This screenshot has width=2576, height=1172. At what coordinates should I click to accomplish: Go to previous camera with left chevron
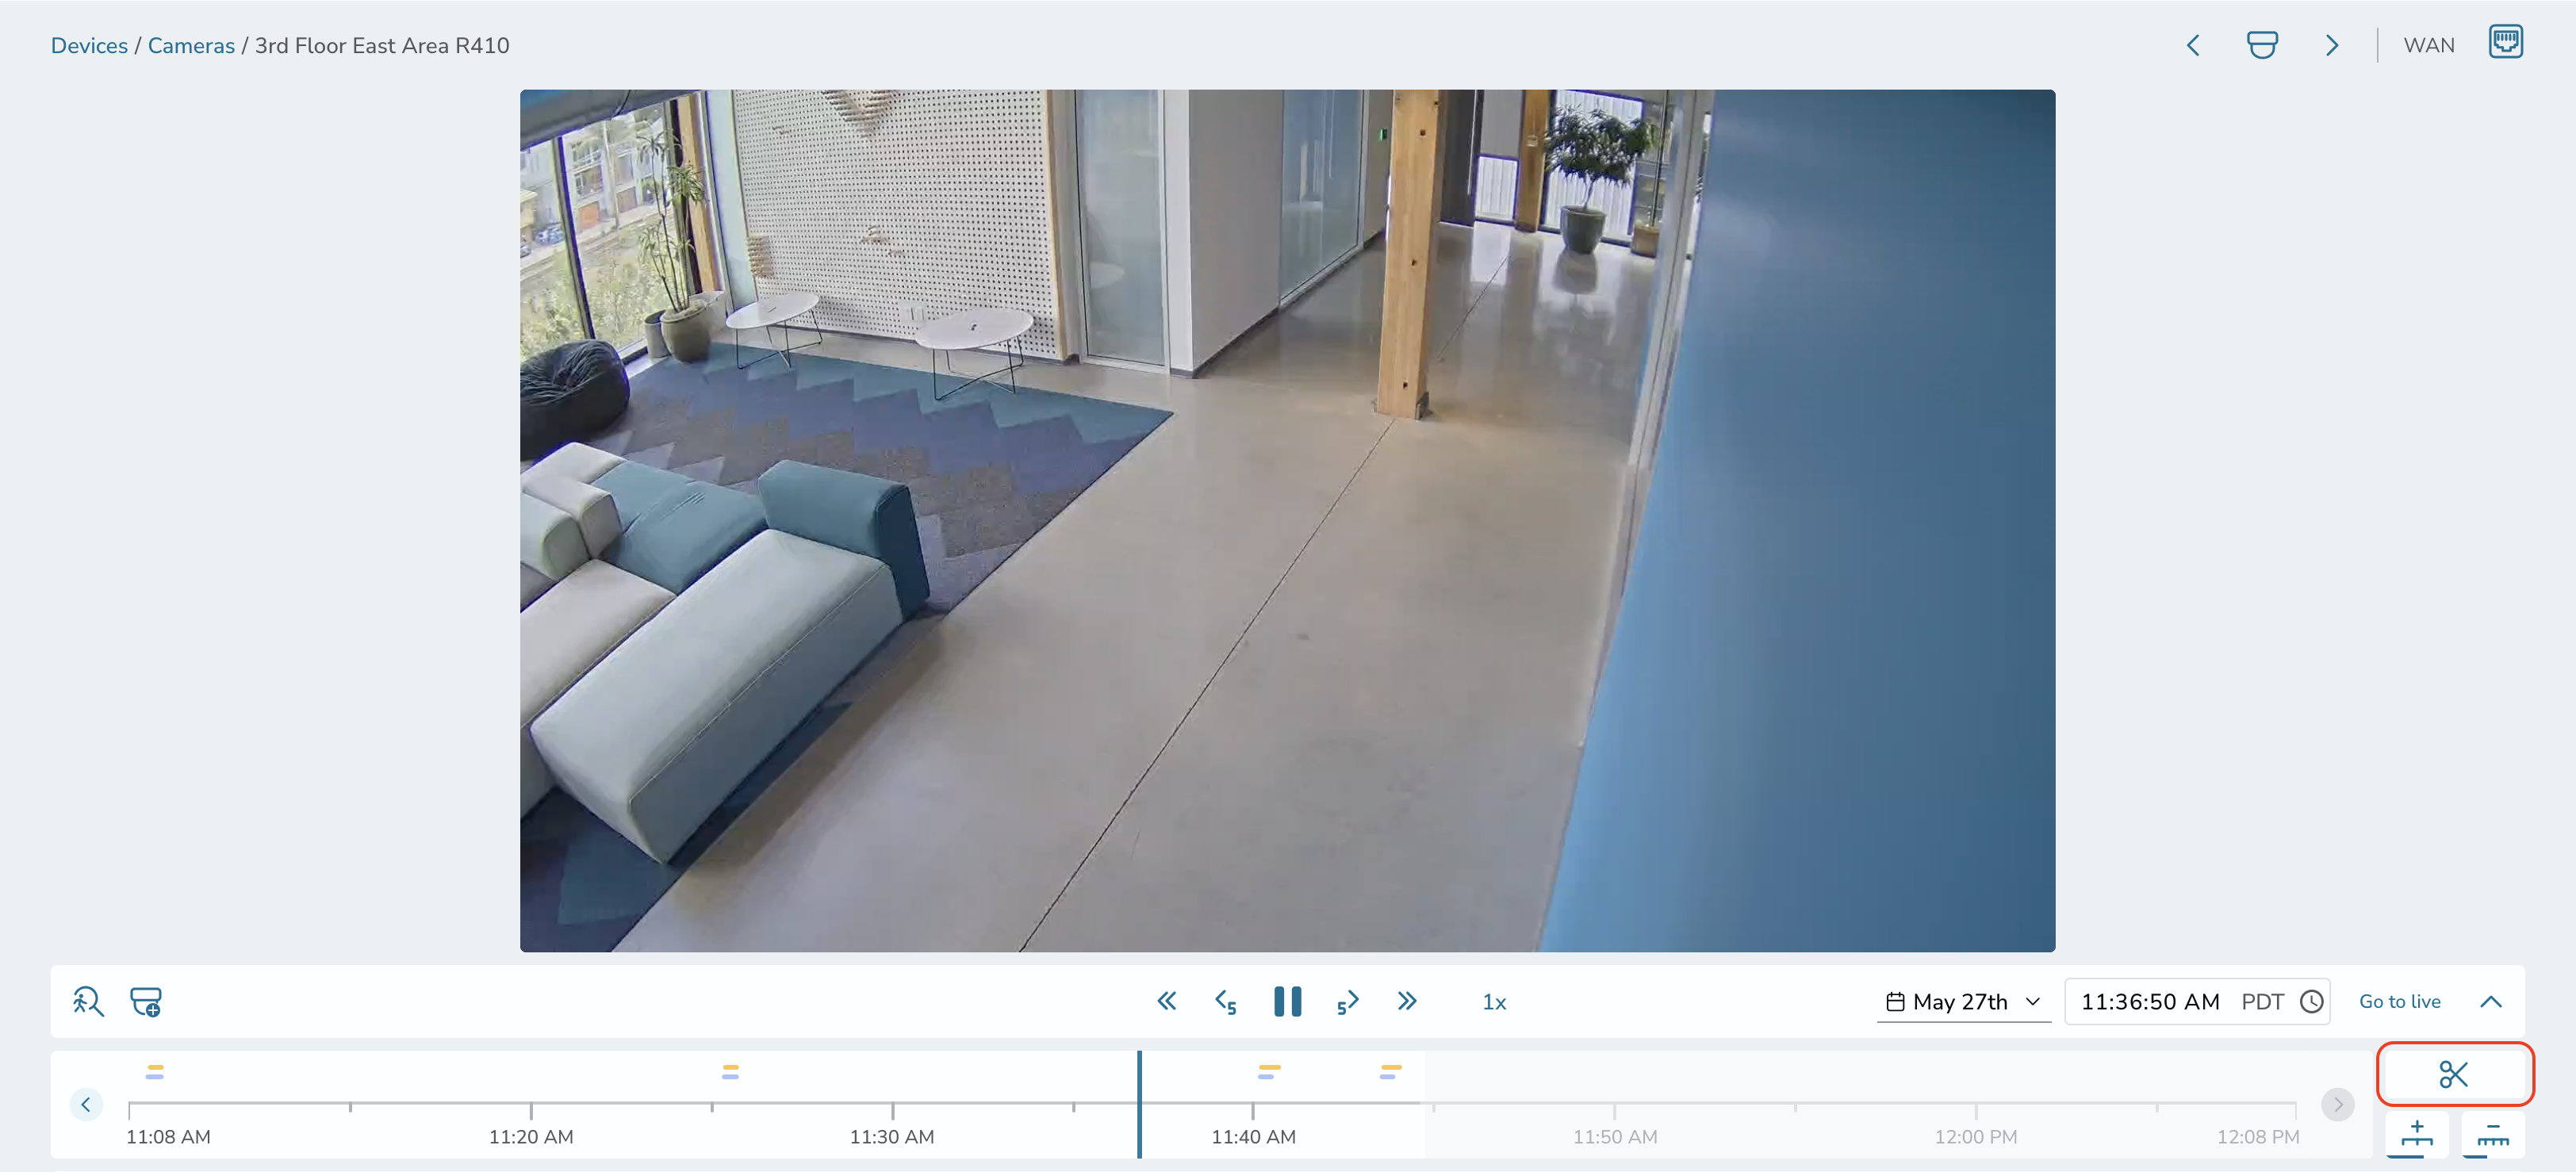[2193, 46]
